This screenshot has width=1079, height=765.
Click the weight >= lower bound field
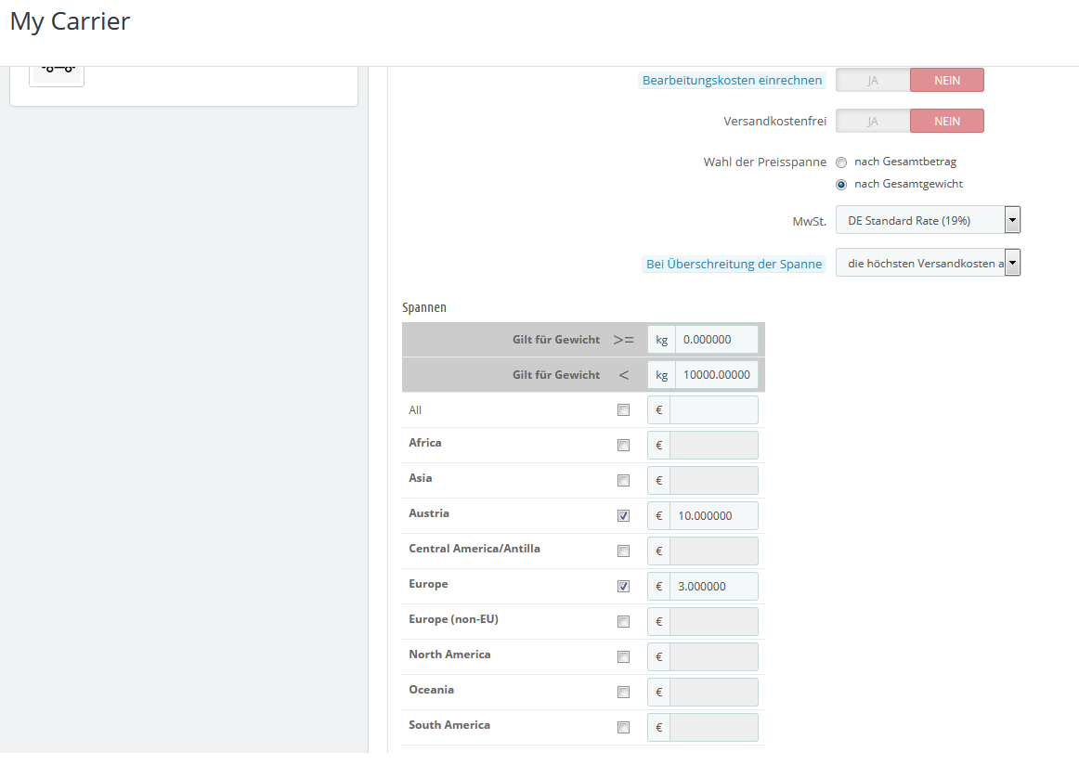click(x=716, y=340)
